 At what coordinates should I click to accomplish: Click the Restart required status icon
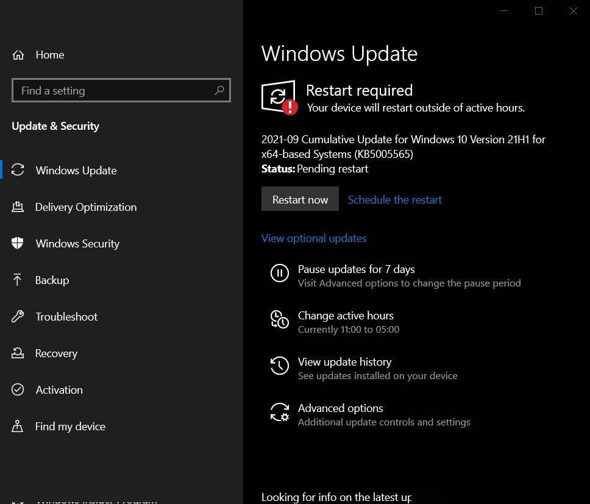(x=280, y=97)
